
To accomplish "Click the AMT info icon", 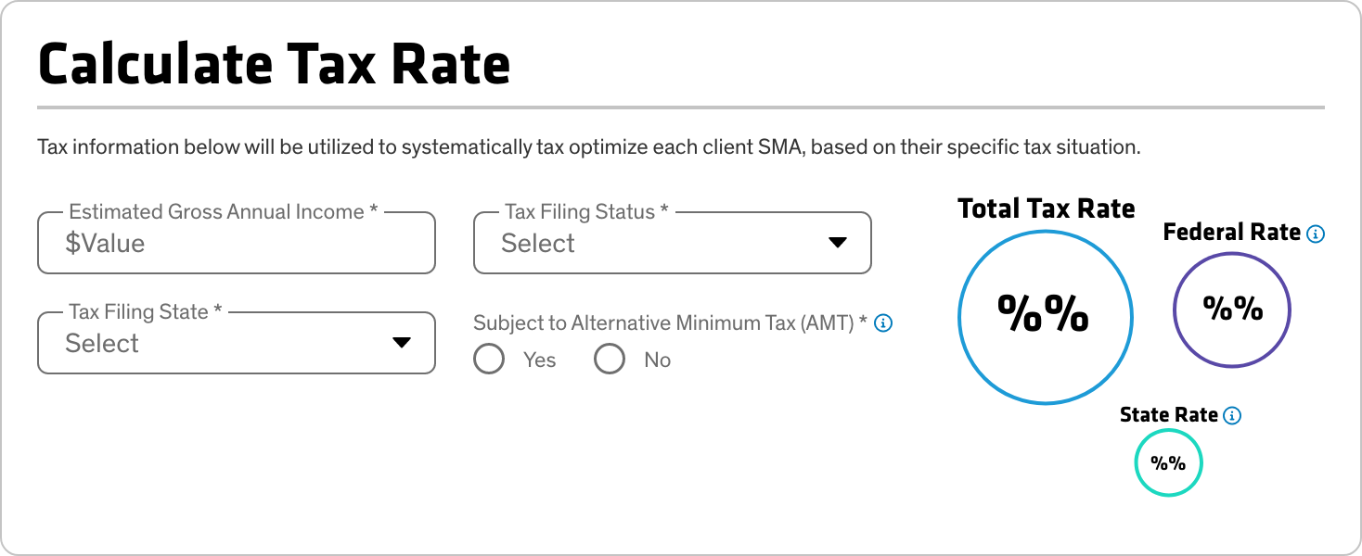I will pyautogui.click(x=884, y=323).
